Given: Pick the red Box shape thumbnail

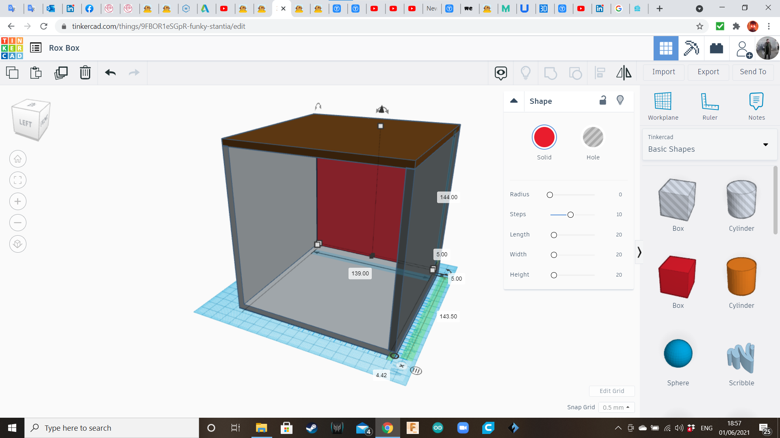Looking at the screenshot, I should [678, 277].
